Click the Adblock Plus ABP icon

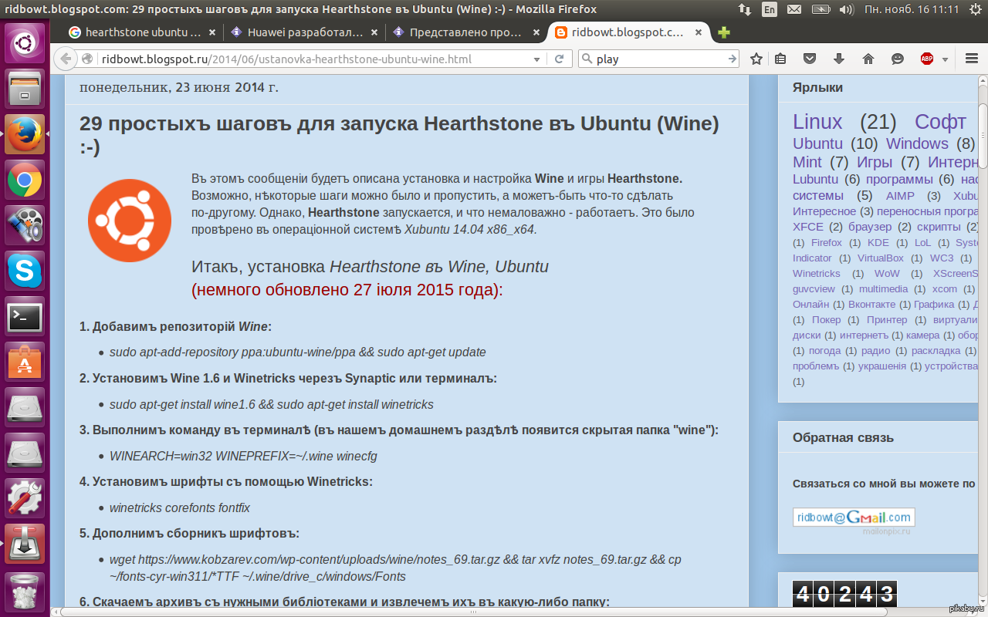[x=926, y=59]
